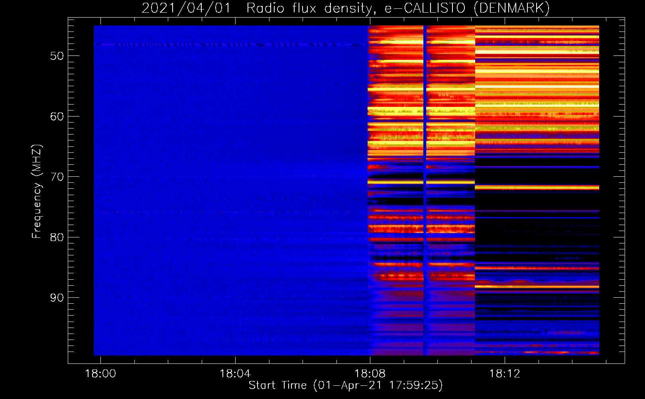Click the 18:12 time tick label
Image resolution: width=645 pixels, height=399 pixels.
(505, 374)
